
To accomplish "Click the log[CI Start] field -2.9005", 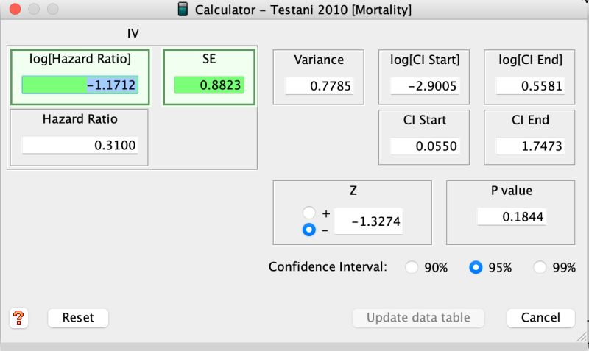I will point(425,86).
